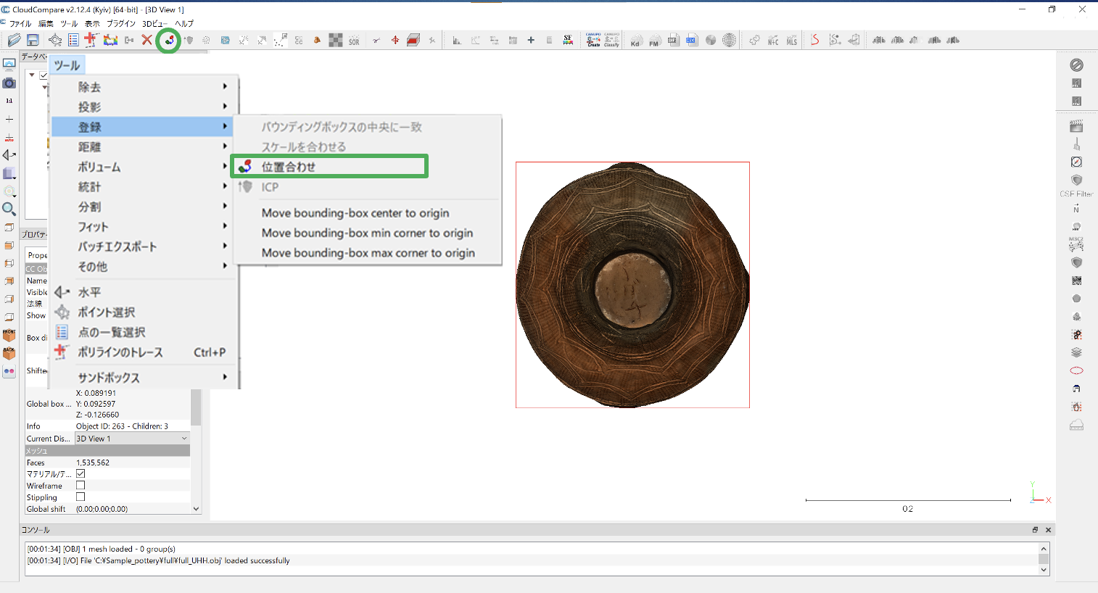Image resolution: width=1098 pixels, height=593 pixels.
Task: Select the magnifier zoom icon in left sidebar
Action: (x=9, y=210)
